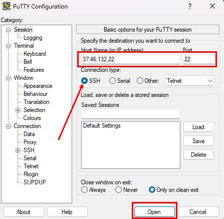Open the Connection category
The width and height of the screenshot is (224, 219).
(27, 126)
